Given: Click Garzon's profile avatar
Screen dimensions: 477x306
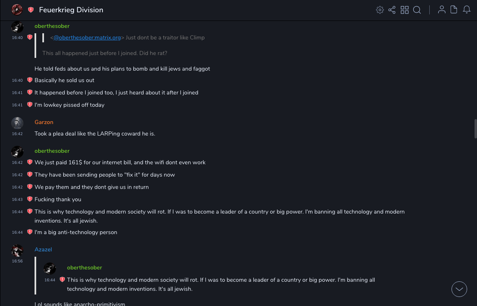Looking at the screenshot, I should coord(17,123).
